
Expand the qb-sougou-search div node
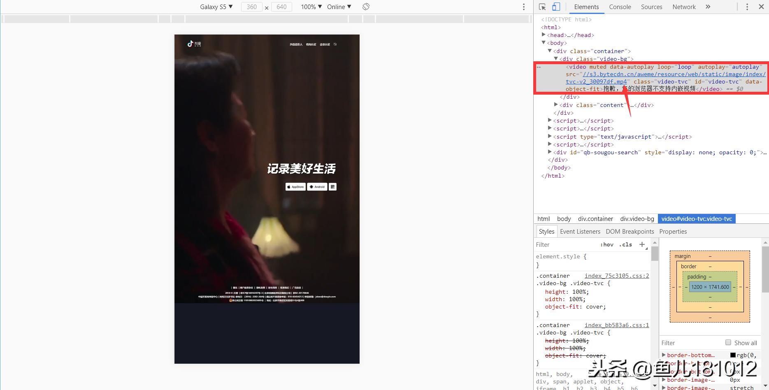(x=550, y=152)
